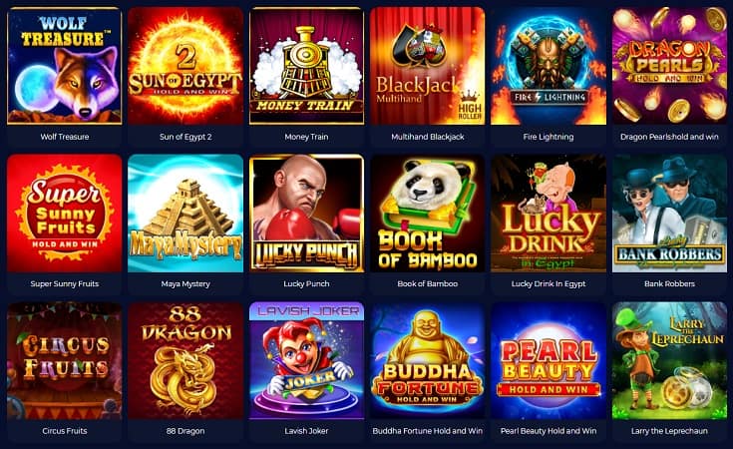The height and width of the screenshot is (449, 733).
Task: Open the Larry the Leprechaun game thumbnail
Action: click(669, 360)
